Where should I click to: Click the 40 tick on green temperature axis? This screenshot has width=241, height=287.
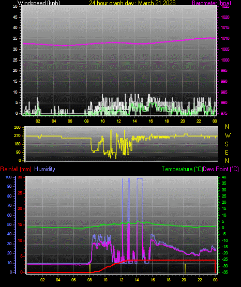[x=224, y=177]
